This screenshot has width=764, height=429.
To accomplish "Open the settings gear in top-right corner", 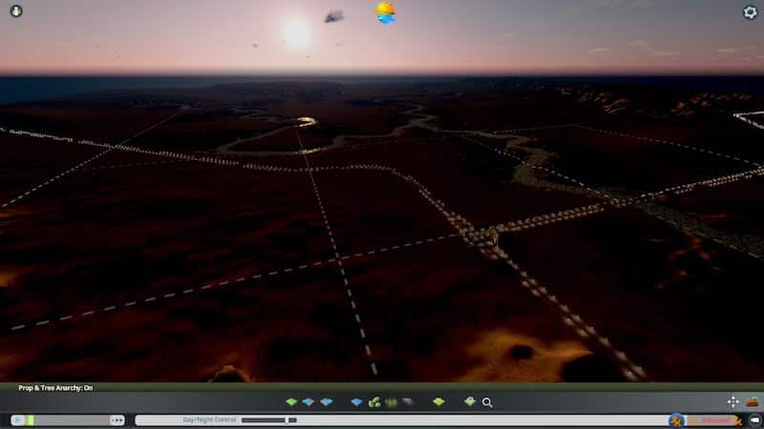I will click(750, 12).
